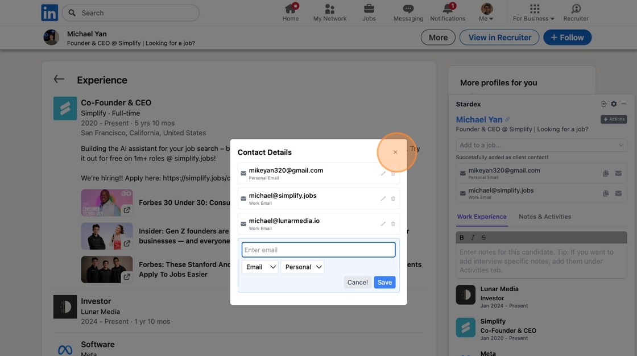637x356 pixels.
Task: Expand For Business apps menu
Action: coord(533,13)
